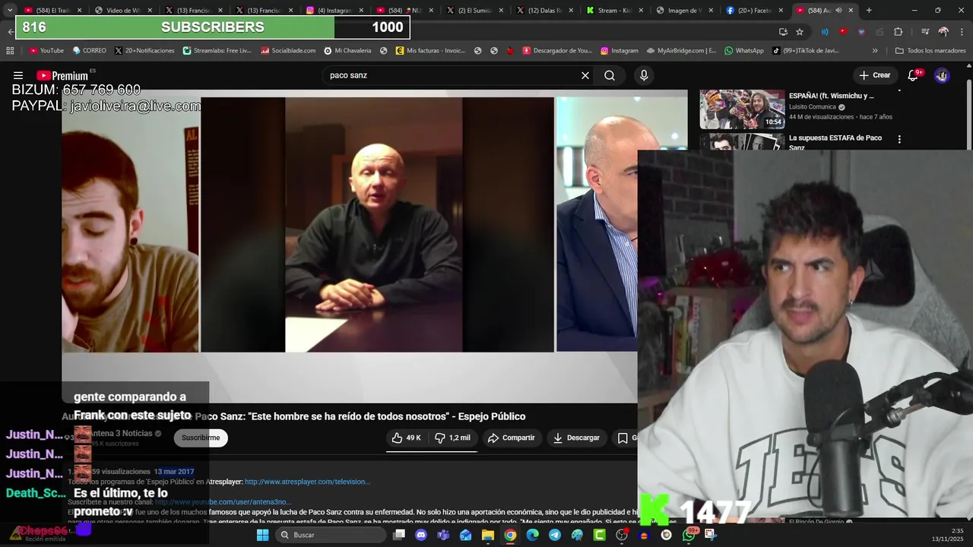
Task: Open options for La supuesta ESTAFA video
Action: point(899,140)
